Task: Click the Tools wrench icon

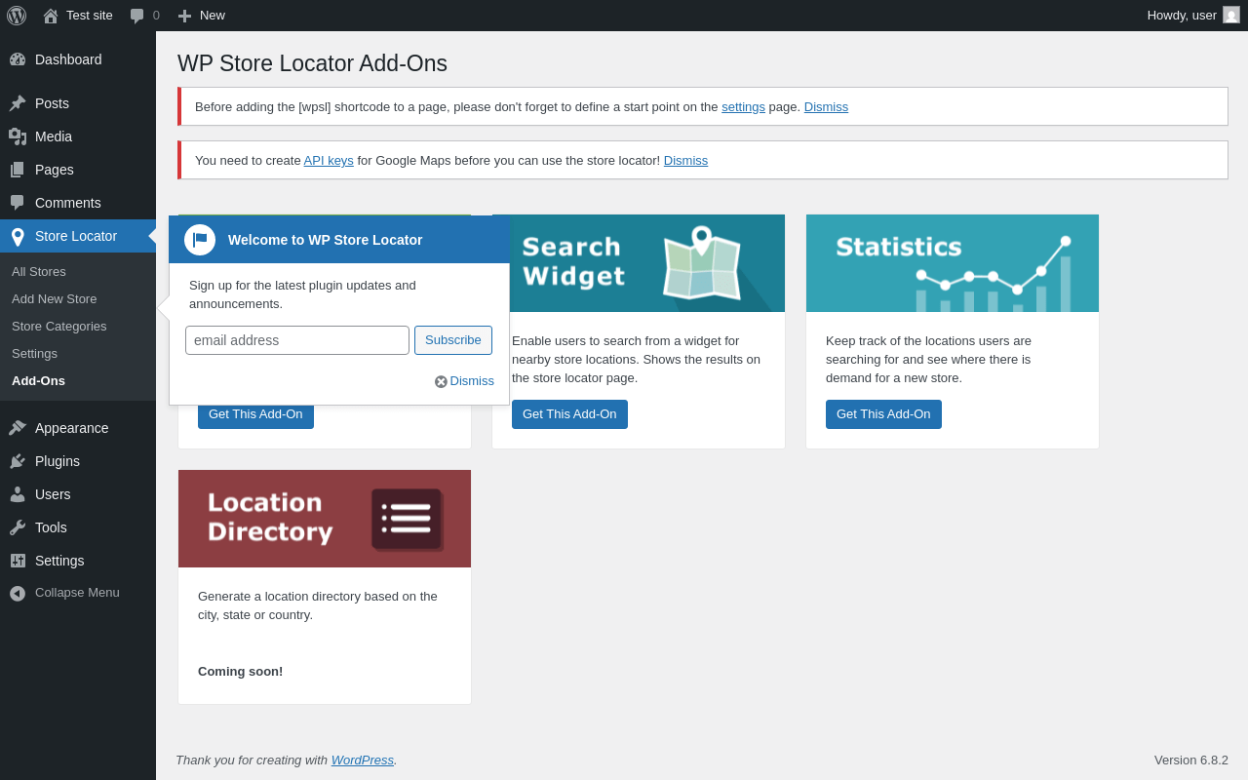Action: 18,527
